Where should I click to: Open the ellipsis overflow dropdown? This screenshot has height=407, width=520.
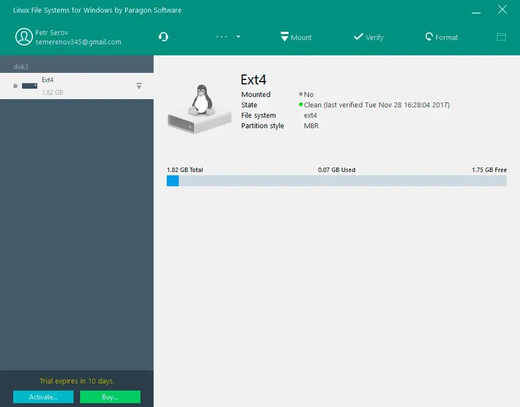[x=222, y=37]
